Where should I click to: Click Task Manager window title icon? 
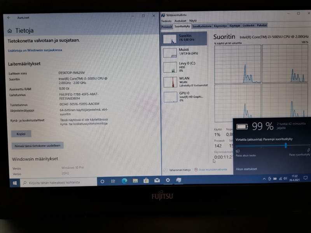(163, 15)
